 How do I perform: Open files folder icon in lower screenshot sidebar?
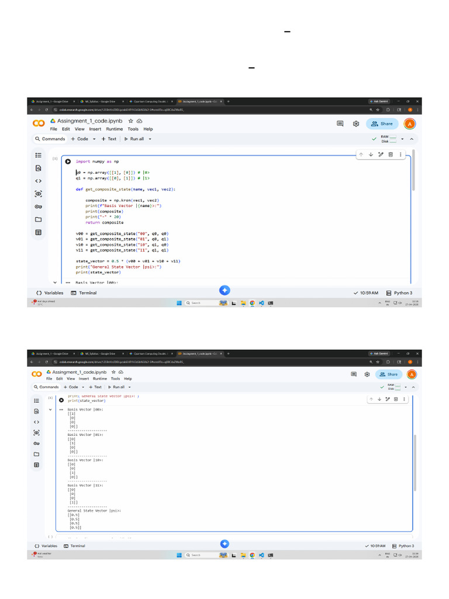[x=37, y=454]
